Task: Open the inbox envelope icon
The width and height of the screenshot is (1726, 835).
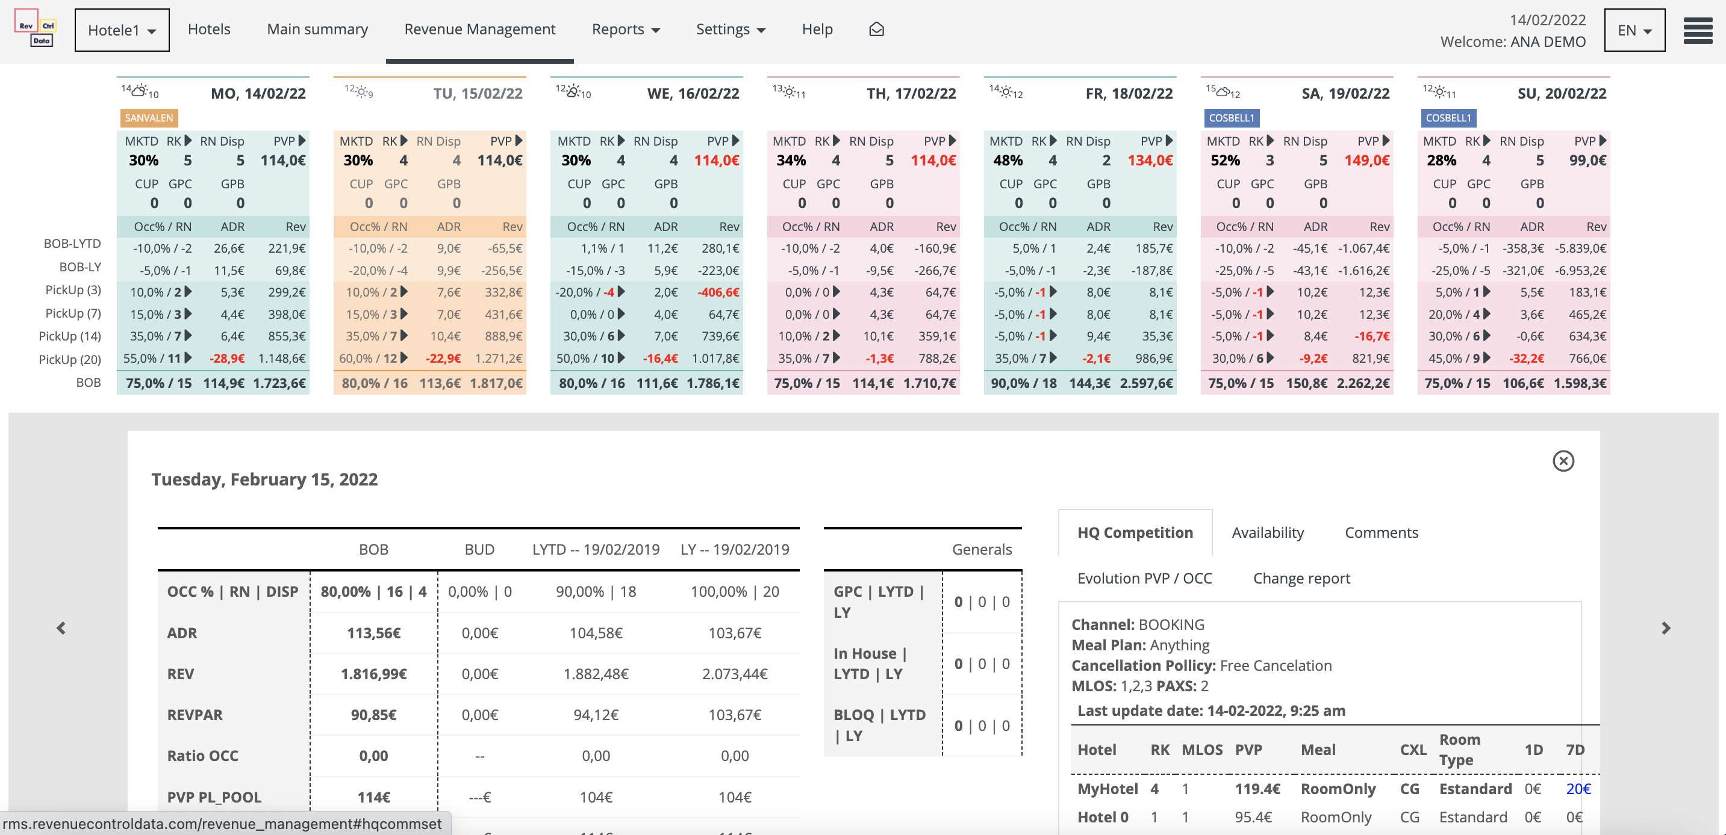Action: click(876, 29)
